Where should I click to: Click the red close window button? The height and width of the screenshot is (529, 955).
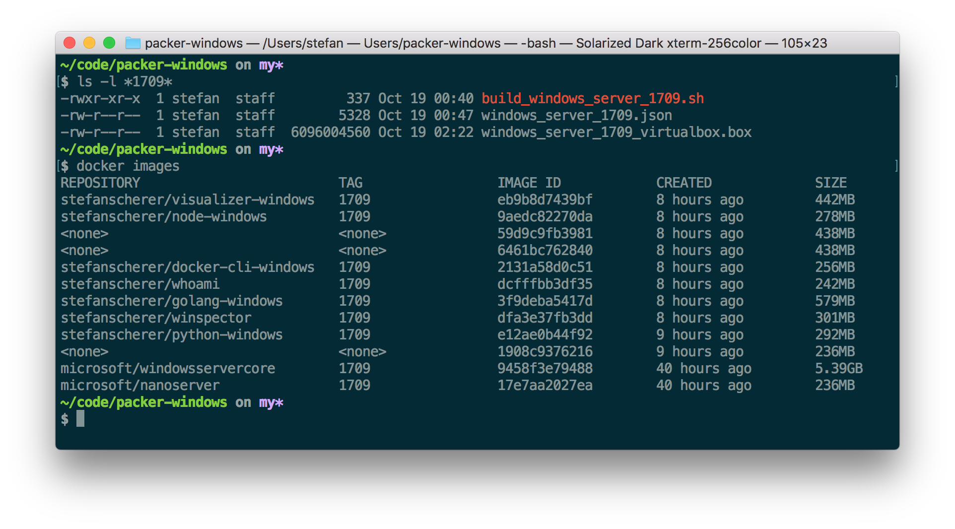click(69, 43)
